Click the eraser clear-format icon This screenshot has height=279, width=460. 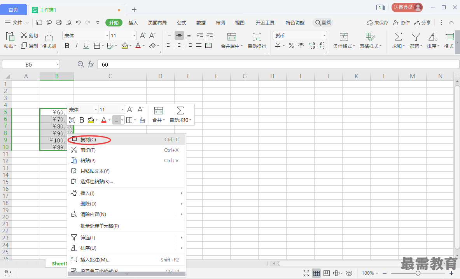click(x=152, y=46)
